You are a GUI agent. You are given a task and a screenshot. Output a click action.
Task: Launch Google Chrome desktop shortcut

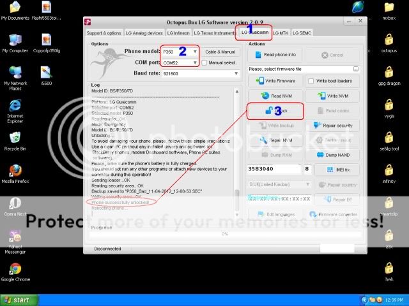pos(15,272)
